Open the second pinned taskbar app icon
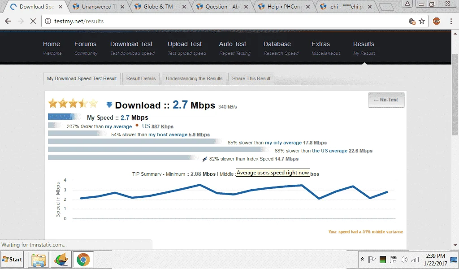 coord(61,260)
